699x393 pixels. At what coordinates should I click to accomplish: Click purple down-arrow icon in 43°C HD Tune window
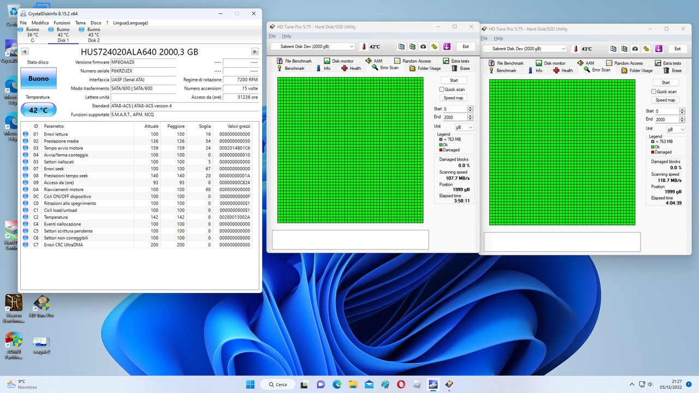[x=659, y=49]
